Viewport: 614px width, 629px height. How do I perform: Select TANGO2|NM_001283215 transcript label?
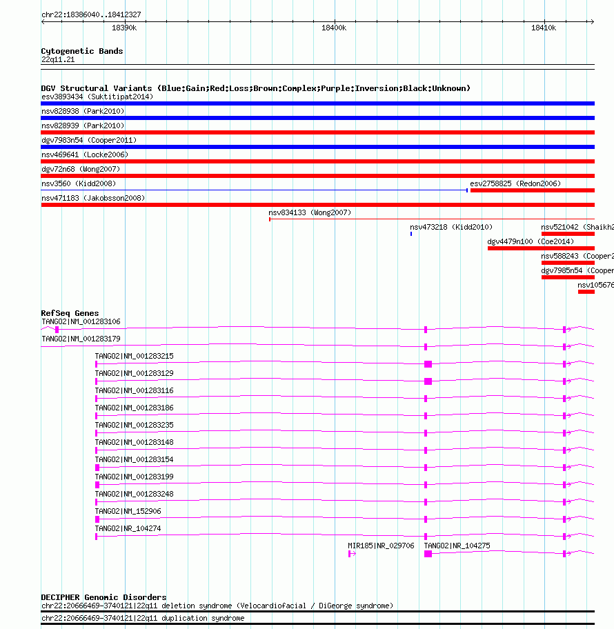click(134, 356)
